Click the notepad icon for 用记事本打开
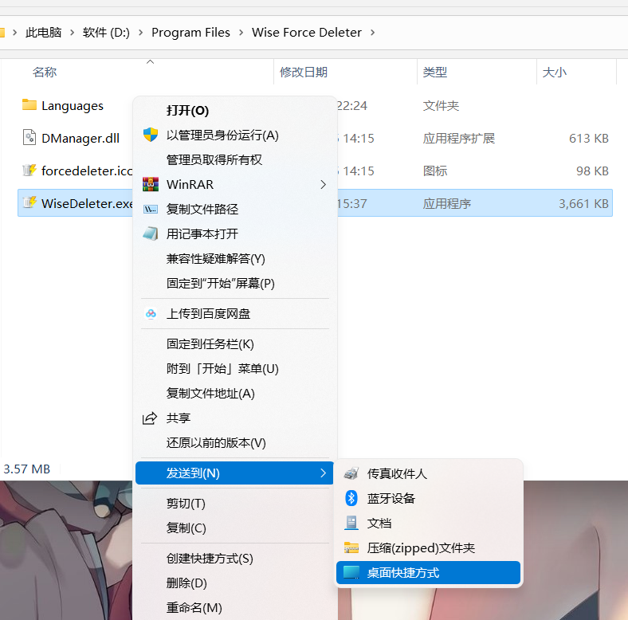The image size is (628, 620). coord(150,233)
